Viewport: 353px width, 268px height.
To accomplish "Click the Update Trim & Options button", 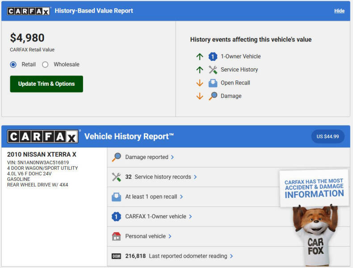I will pos(46,84).
